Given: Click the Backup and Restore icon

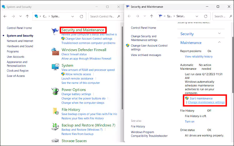Looking at the screenshot, I should coord(55,127).
